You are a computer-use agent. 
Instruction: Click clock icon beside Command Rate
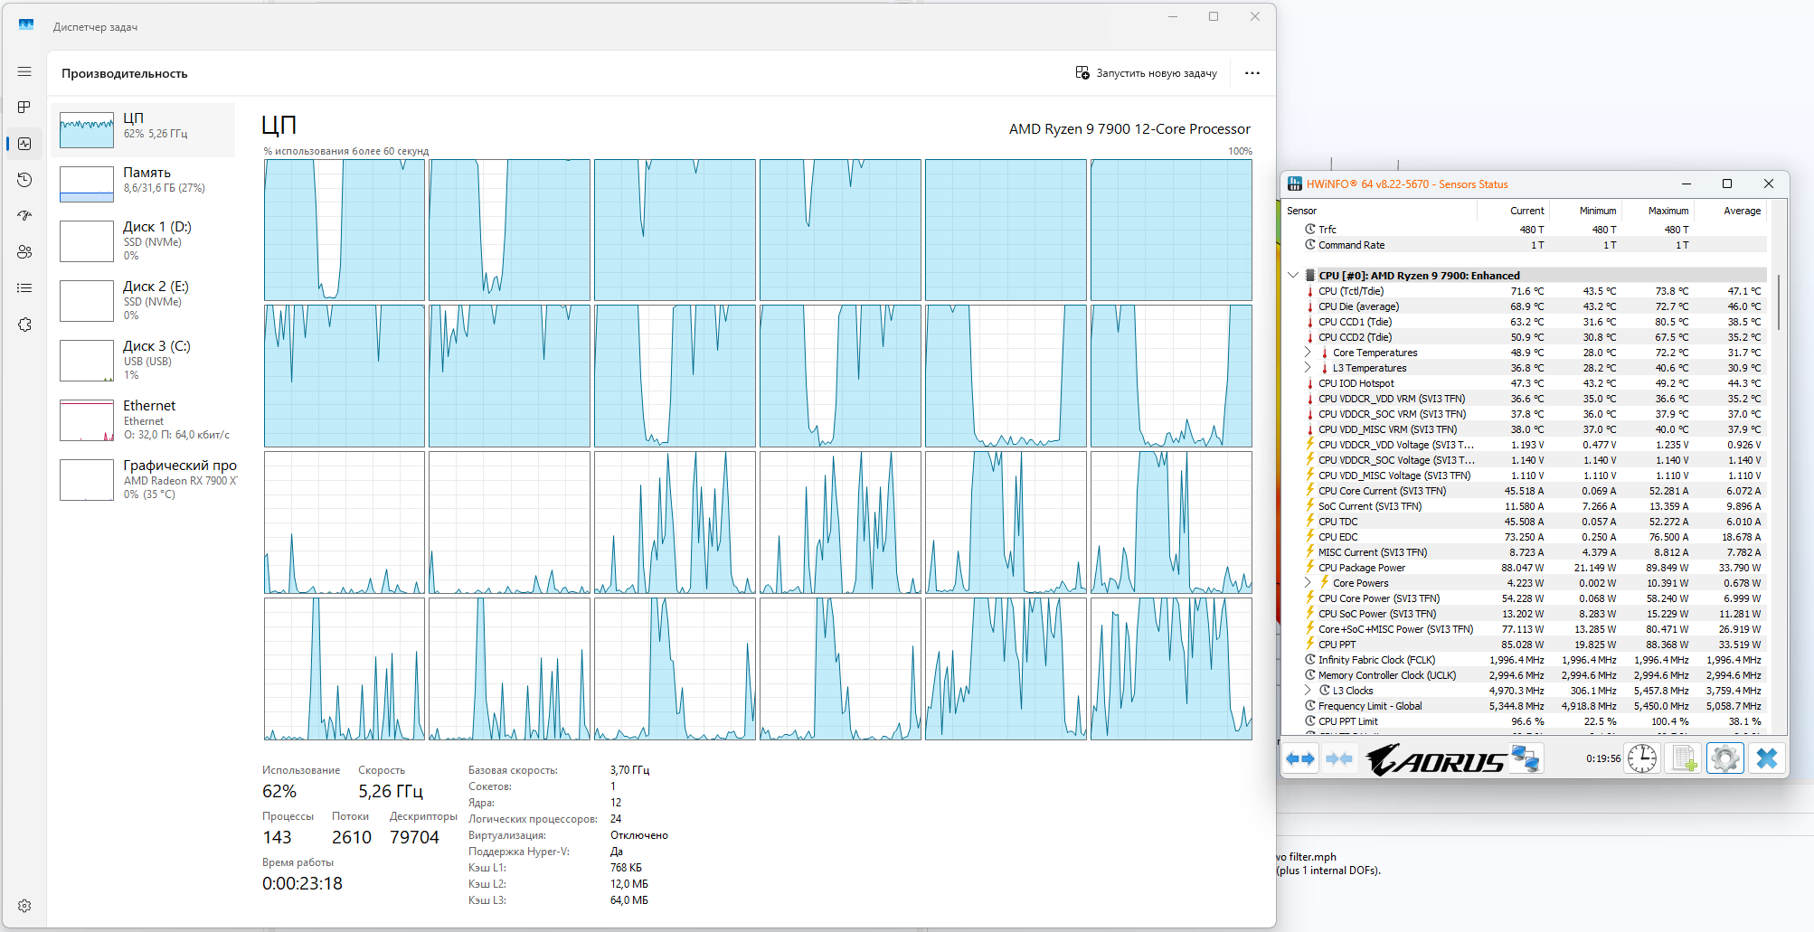pyautogui.click(x=1309, y=245)
